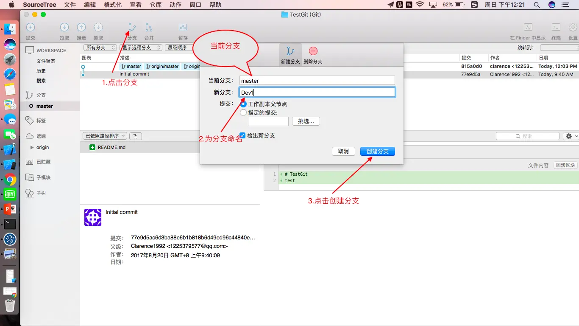Select 搜索 in sidebar
The image size is (579, 326).
coord(41,81)
